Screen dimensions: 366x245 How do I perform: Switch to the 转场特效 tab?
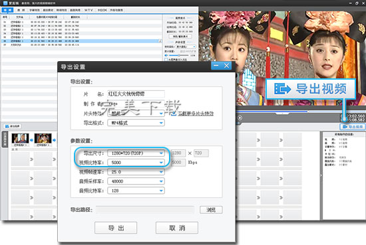62,10
